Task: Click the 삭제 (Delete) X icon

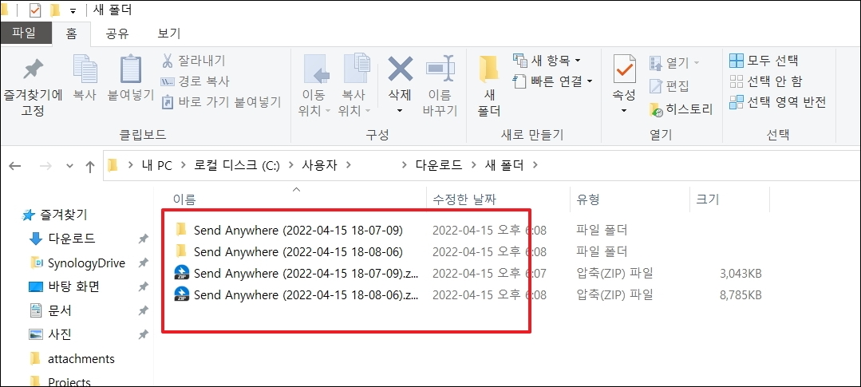Action: pyautogui.click(x=401, y=69)
